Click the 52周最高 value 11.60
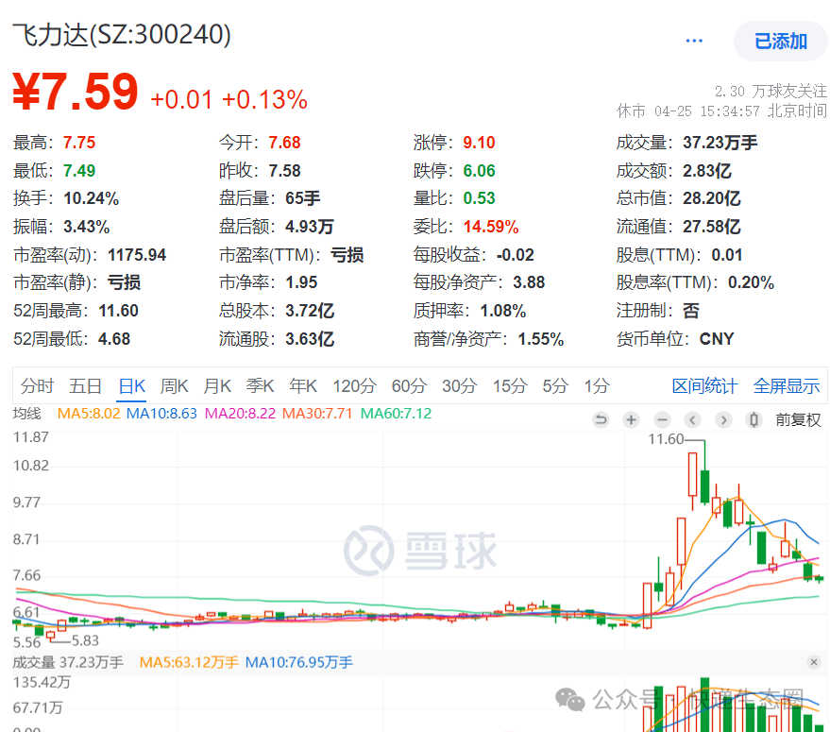The width and height of the screenshot is (830, 732). (119, 311)
